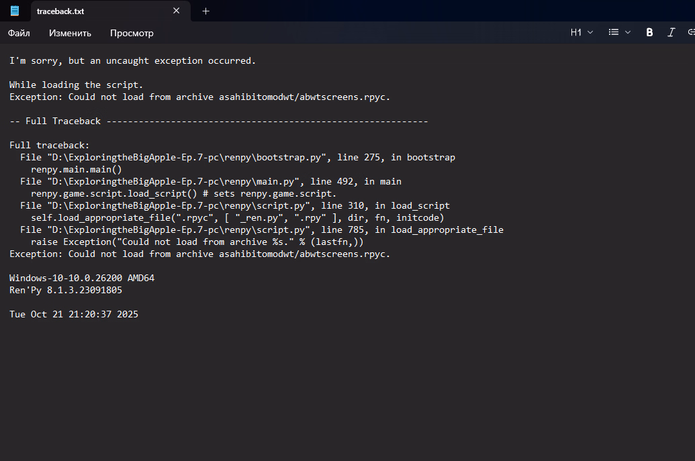Viewport: 695px width, 461px height.
Task: Click the "While loading the script." line
Action: coord(76,85)
